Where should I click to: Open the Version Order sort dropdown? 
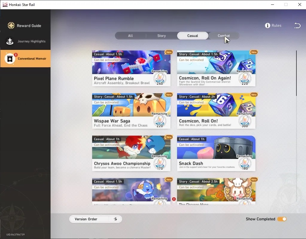pyautogui.click(x=96, y=219)
